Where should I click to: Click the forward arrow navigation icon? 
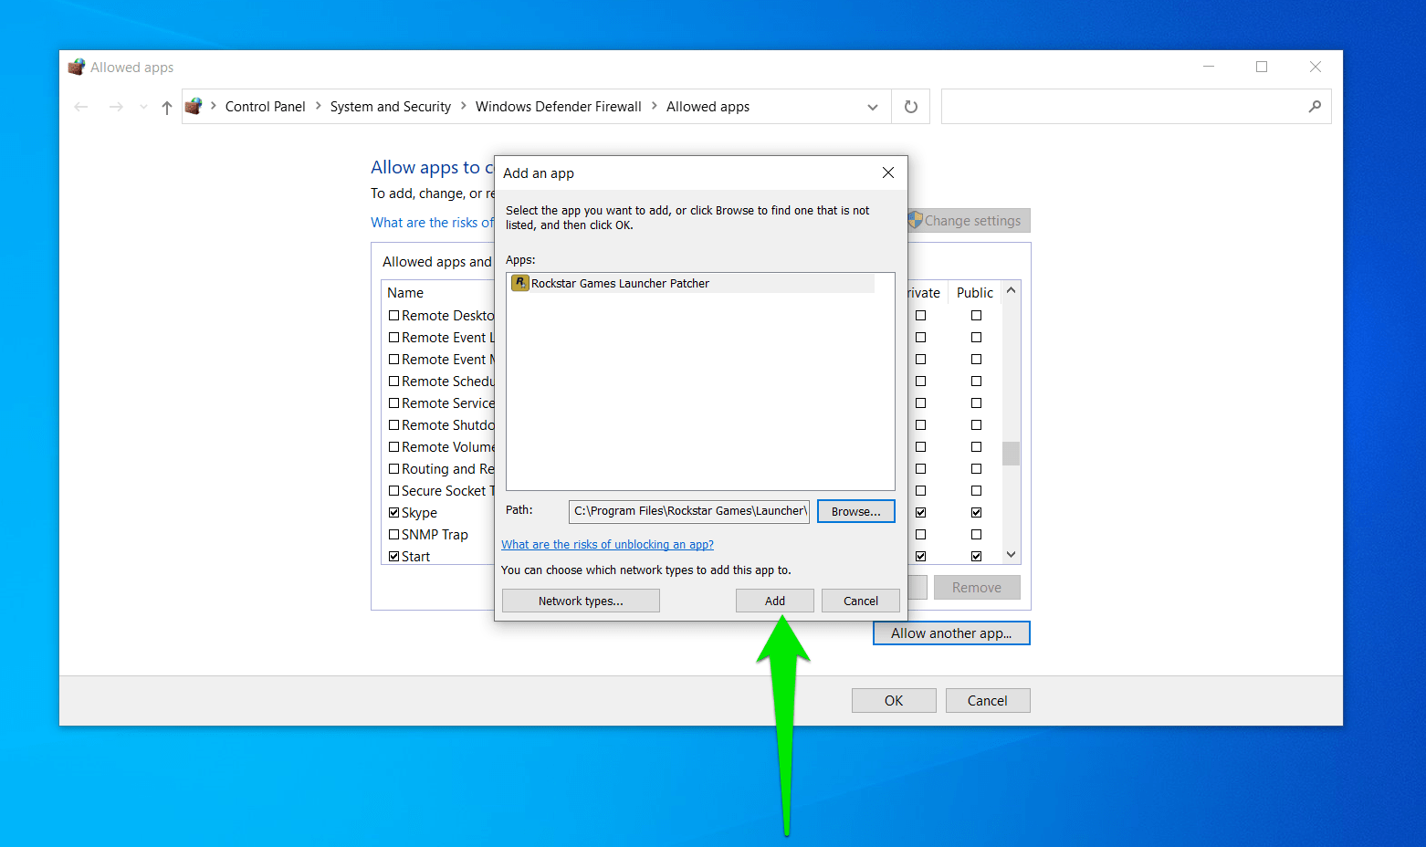click(116, 108)
